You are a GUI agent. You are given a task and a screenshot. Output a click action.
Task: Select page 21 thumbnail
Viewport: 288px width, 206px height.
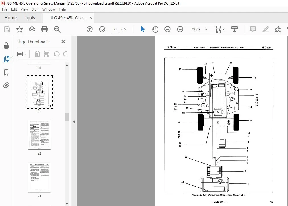(x=39, y=92)
